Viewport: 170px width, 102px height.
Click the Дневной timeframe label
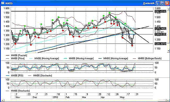tap(149, 3)
